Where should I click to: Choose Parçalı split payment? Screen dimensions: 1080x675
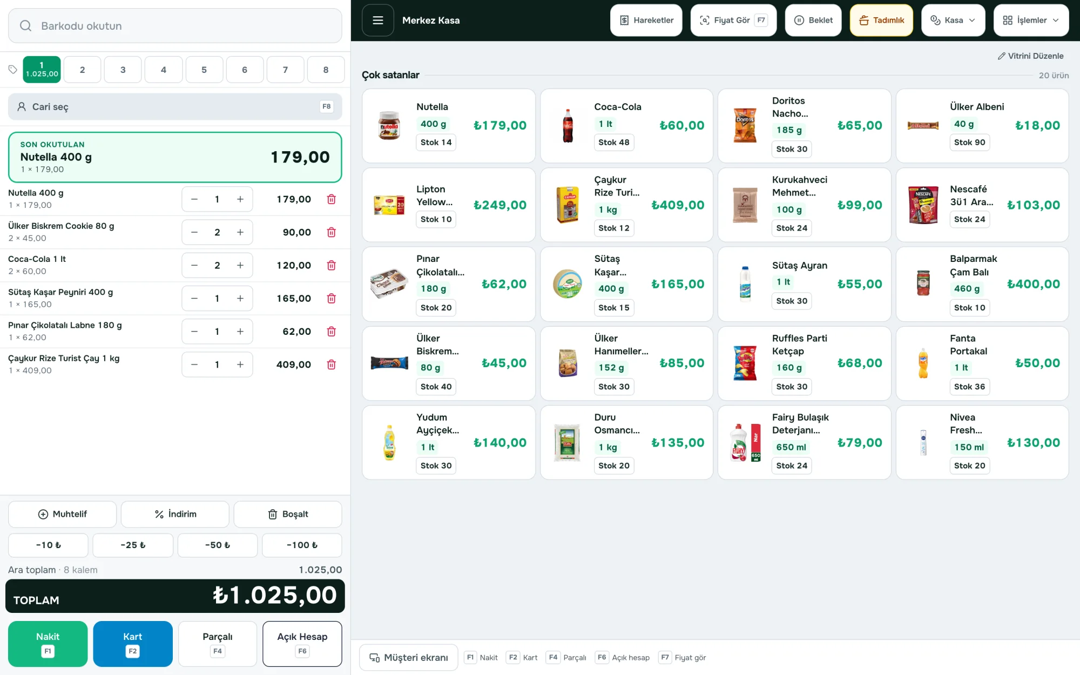218,644
